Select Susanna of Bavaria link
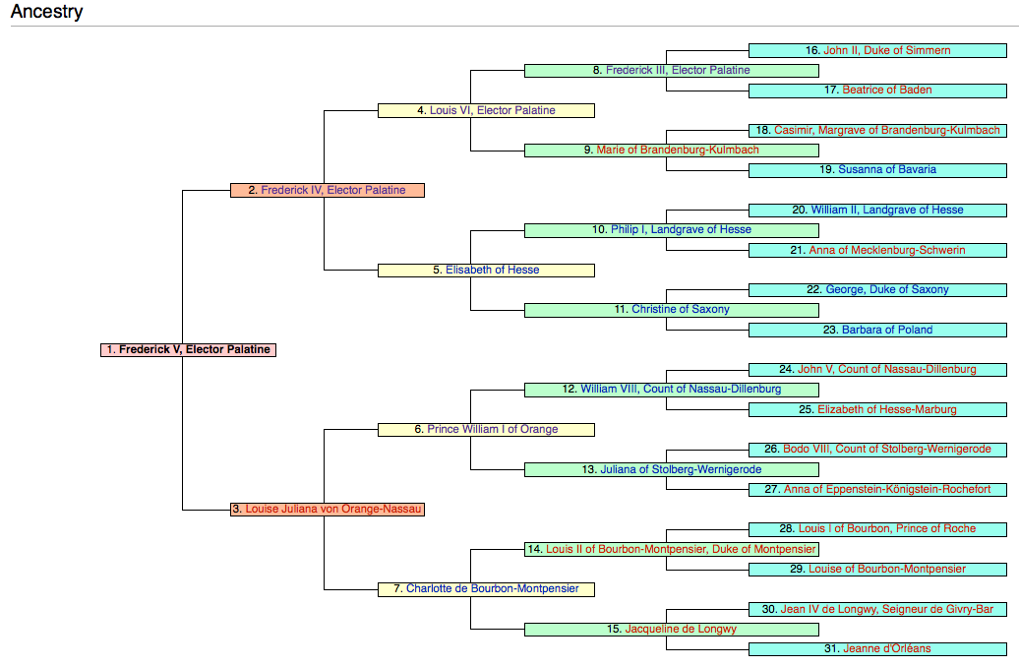This screenshot has height=667, width=1019. 886,169
